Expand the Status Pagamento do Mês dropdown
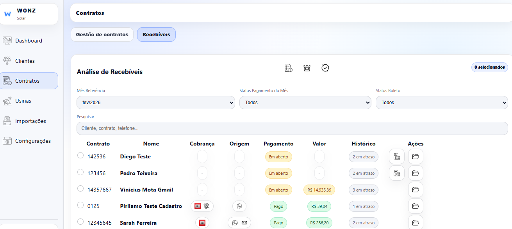Viewport: 512px width, 229px height. click(x=305, y=103)
